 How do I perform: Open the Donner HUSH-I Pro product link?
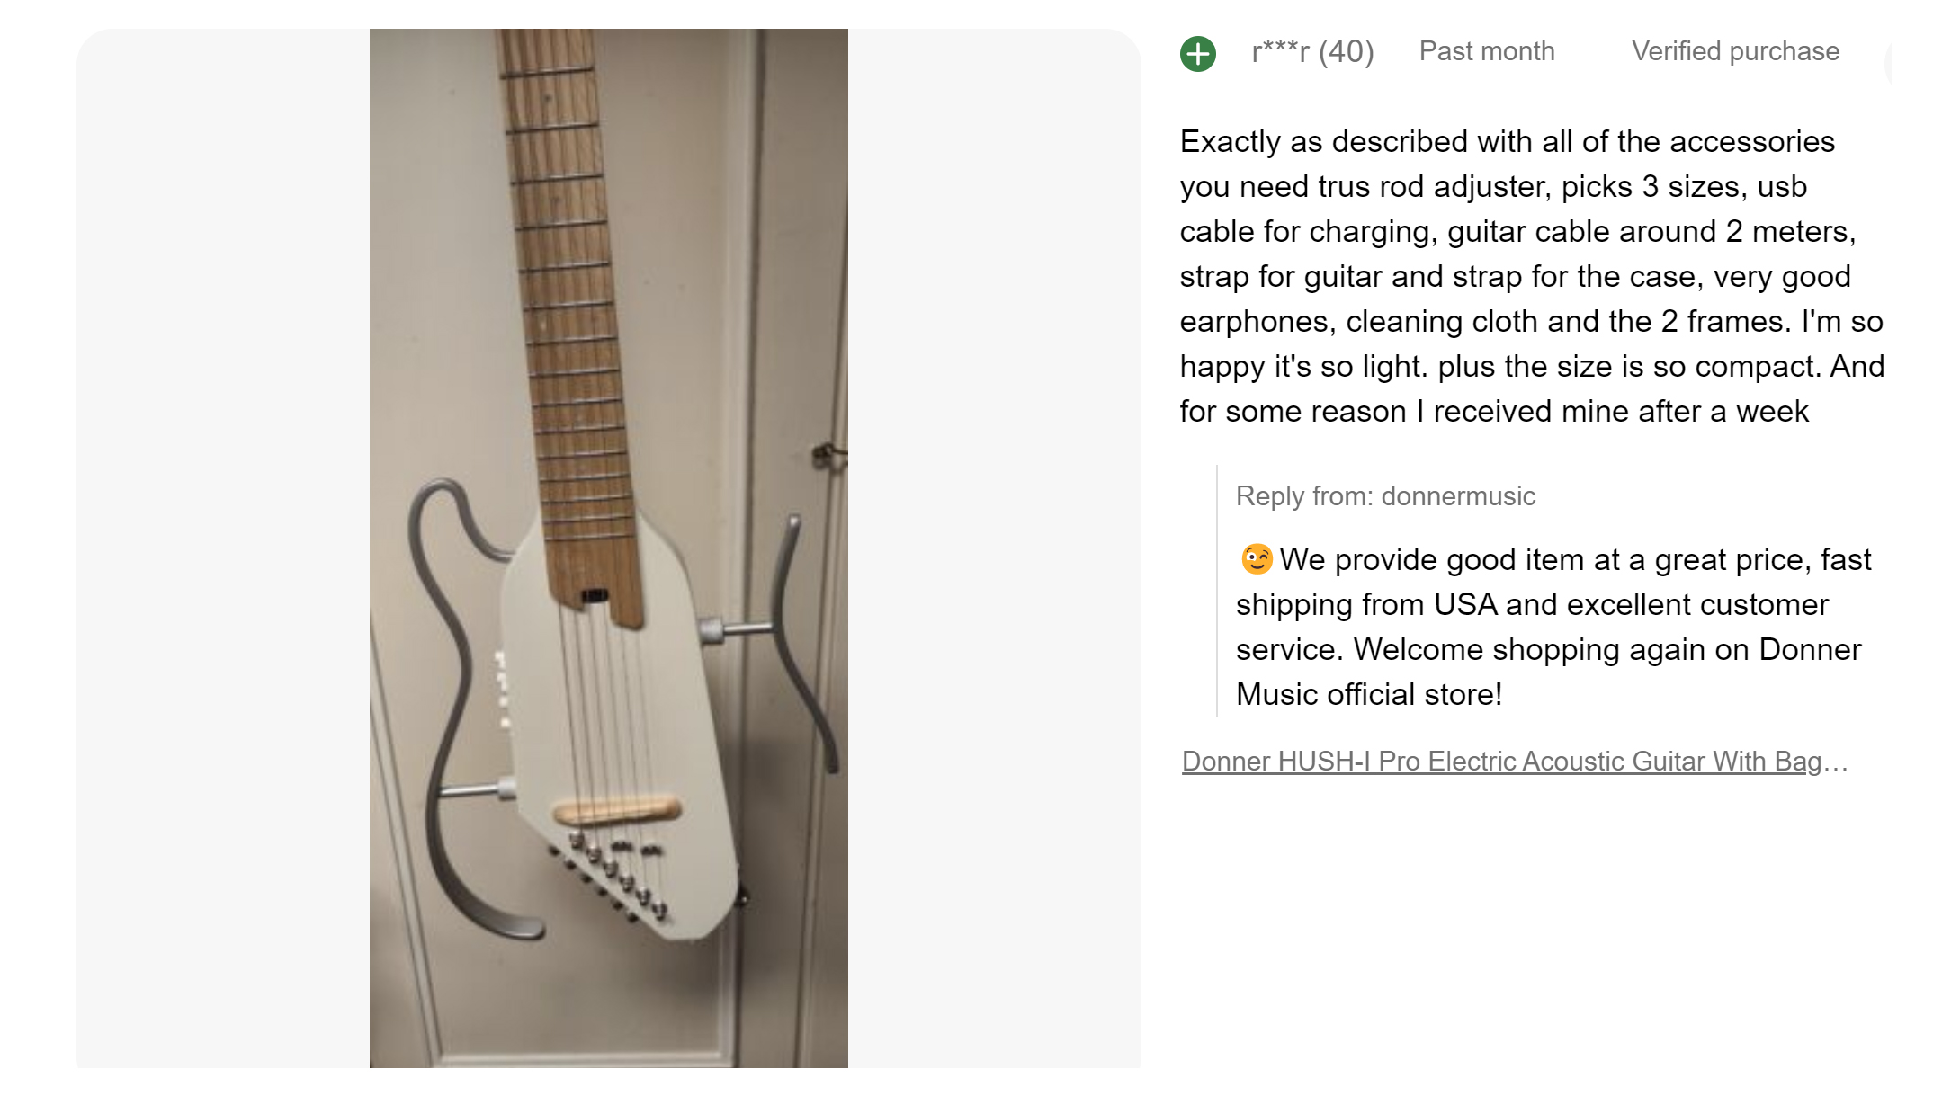1501,762
